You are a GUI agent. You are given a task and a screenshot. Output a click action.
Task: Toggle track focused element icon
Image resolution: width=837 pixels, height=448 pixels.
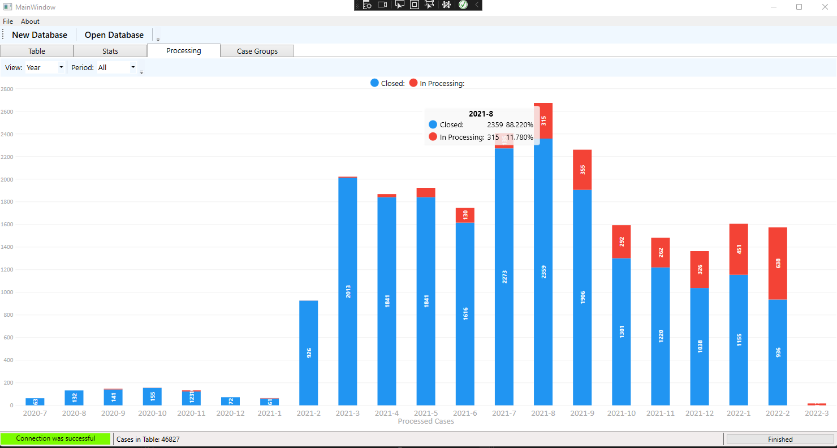pyautogui.click(x=429, y=5)
